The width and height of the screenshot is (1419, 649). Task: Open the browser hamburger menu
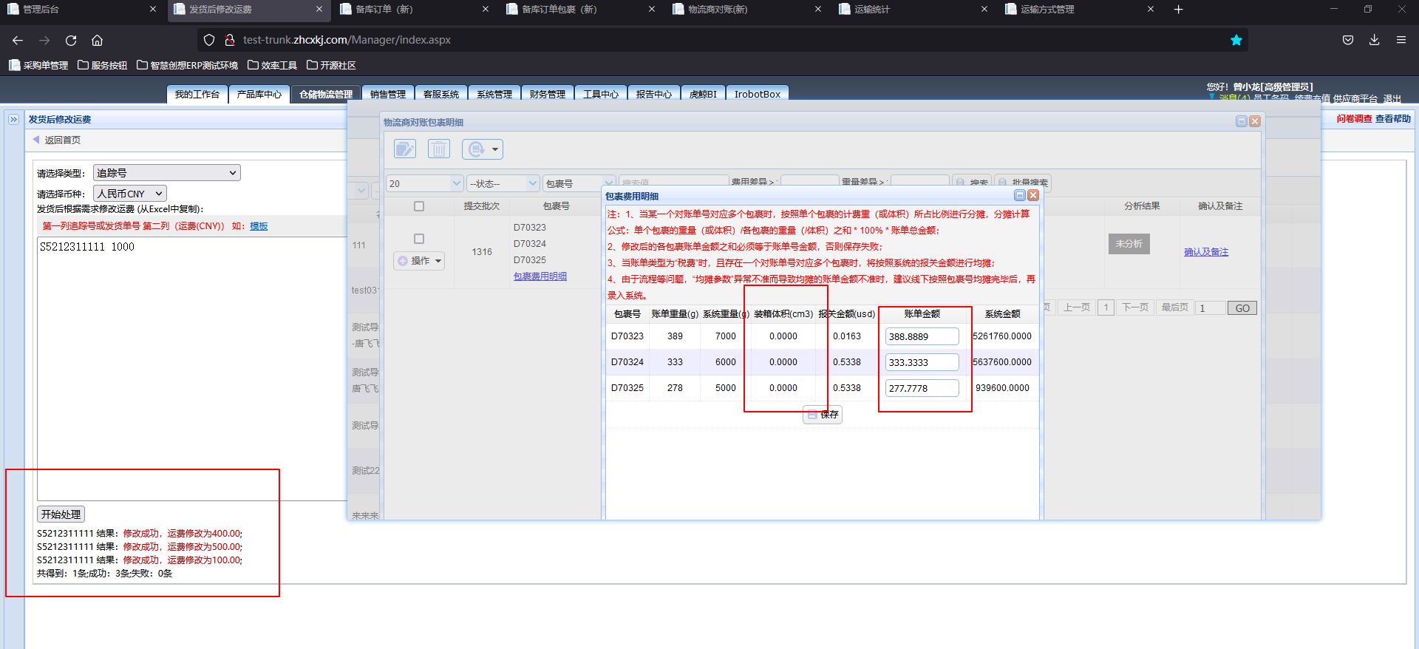[x=1401, y=40]
